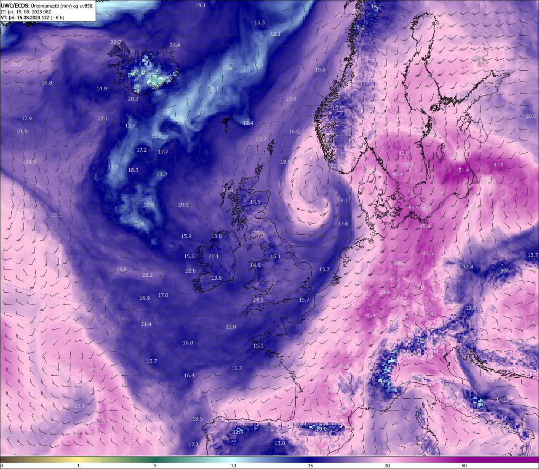Image resolution: width=539 pixels, height=469 pixels.
Task: Click the 16.2 value in Bay of Biscay
Action: click(x=237, y=368)
